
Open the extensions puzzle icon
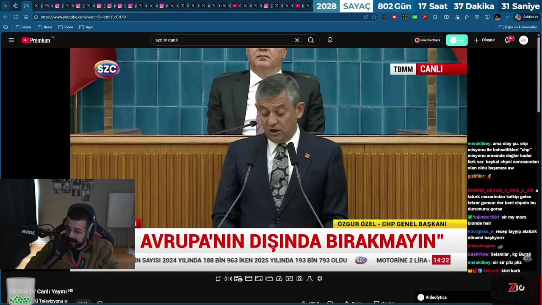pyautogui.click(x=435, y=17)
